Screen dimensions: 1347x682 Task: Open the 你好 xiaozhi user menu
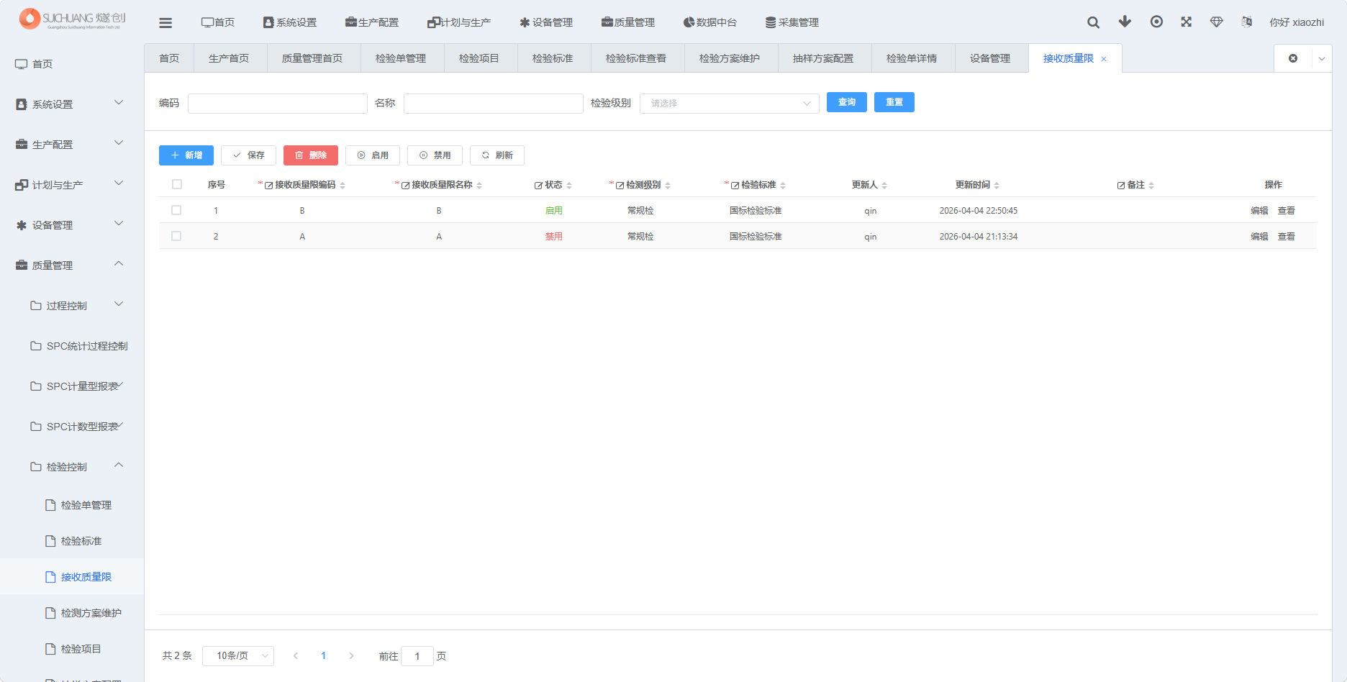(1297, 22)
